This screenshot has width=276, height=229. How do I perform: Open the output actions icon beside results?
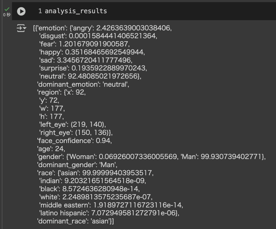[x=22, y=28]
